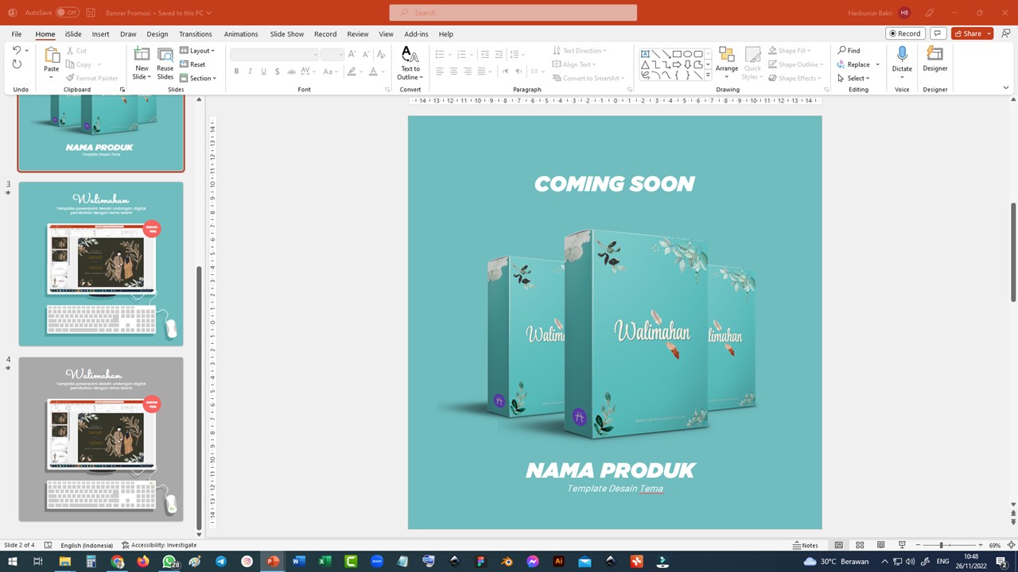Toggle the Notes pane

806,545
